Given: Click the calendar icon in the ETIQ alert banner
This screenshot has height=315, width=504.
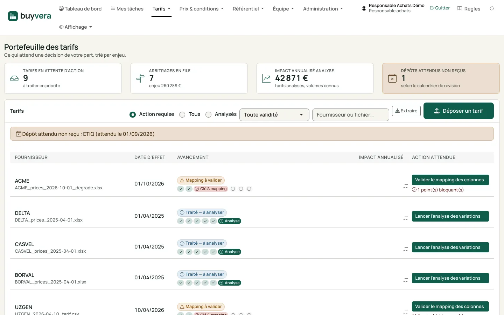Looking at the screenshot, I should point(19,134).
